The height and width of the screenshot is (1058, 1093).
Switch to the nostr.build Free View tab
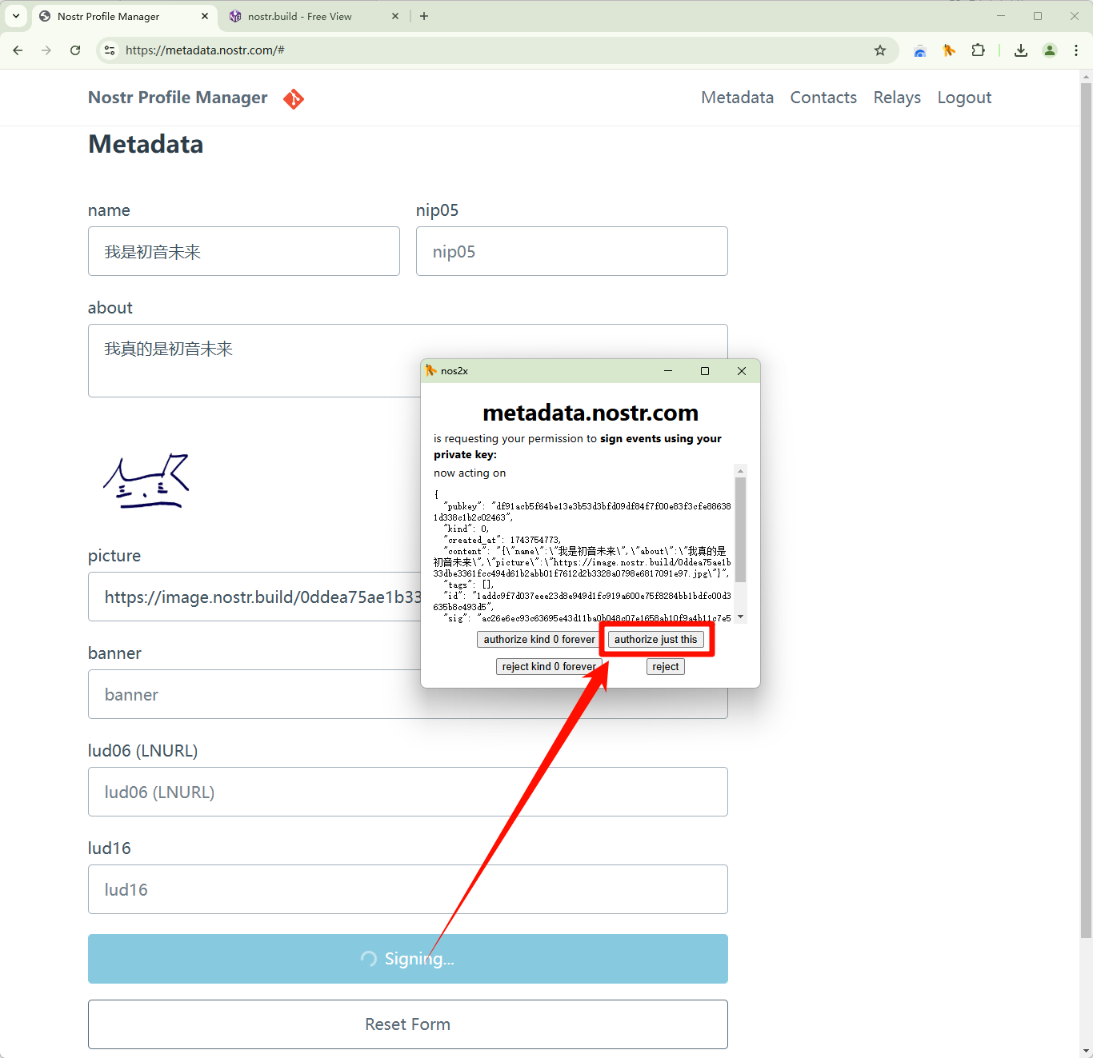(x=300, y=16)
